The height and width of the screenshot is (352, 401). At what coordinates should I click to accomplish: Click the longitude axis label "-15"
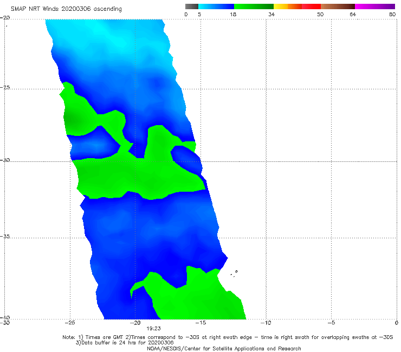200,323
